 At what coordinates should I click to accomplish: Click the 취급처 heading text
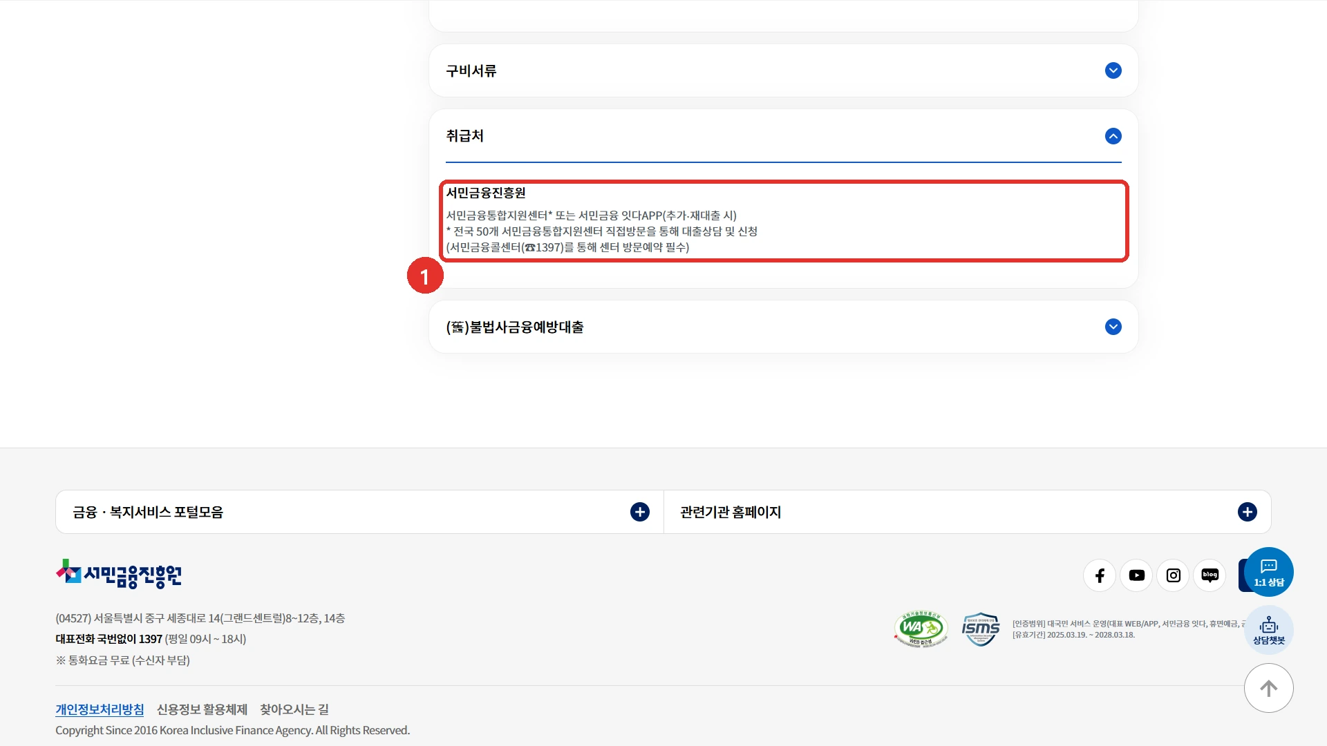click(x=465, y=136)
